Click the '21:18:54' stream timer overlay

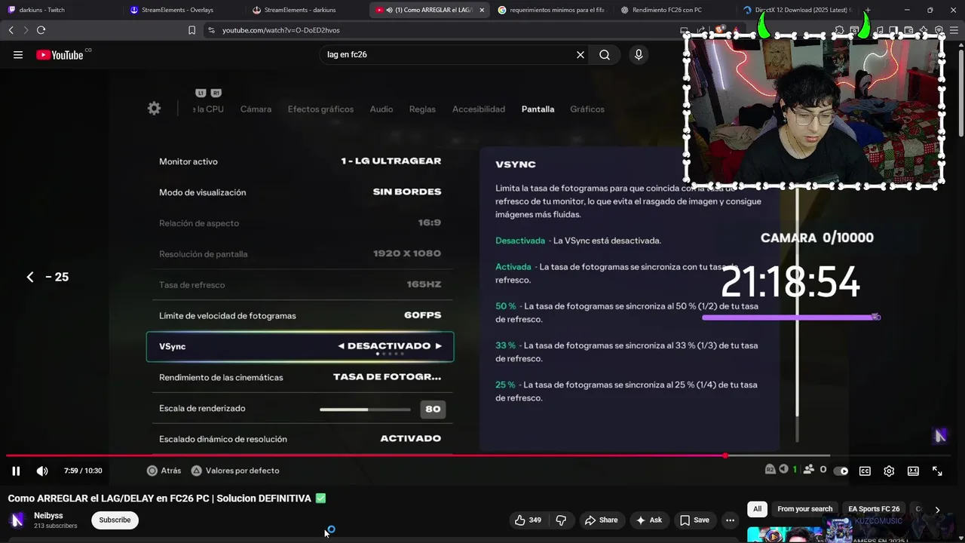coord(790,283)
